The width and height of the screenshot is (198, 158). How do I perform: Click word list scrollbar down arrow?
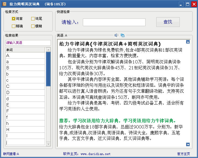[x=48, y=144]
